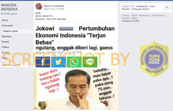Open the post author's profile picture
The width and height of the screenshot is (173, 111).
39,6
